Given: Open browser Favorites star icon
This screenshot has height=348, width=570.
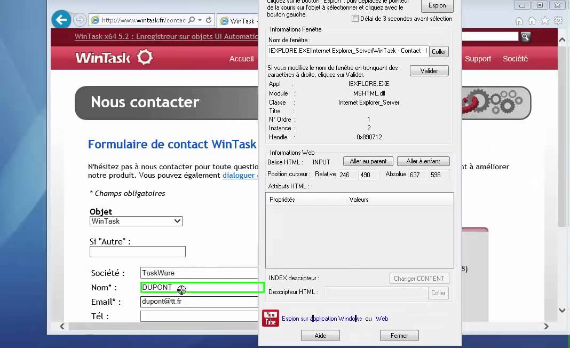Looking at the screenshot, I should [545, 21].
